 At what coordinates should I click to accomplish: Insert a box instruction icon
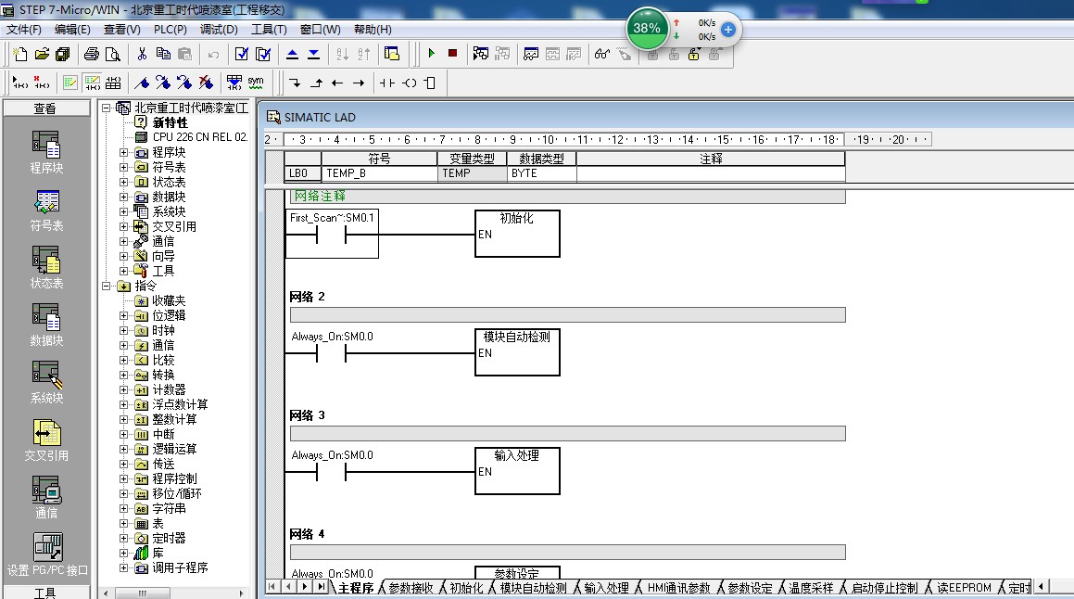click(430, 83)
